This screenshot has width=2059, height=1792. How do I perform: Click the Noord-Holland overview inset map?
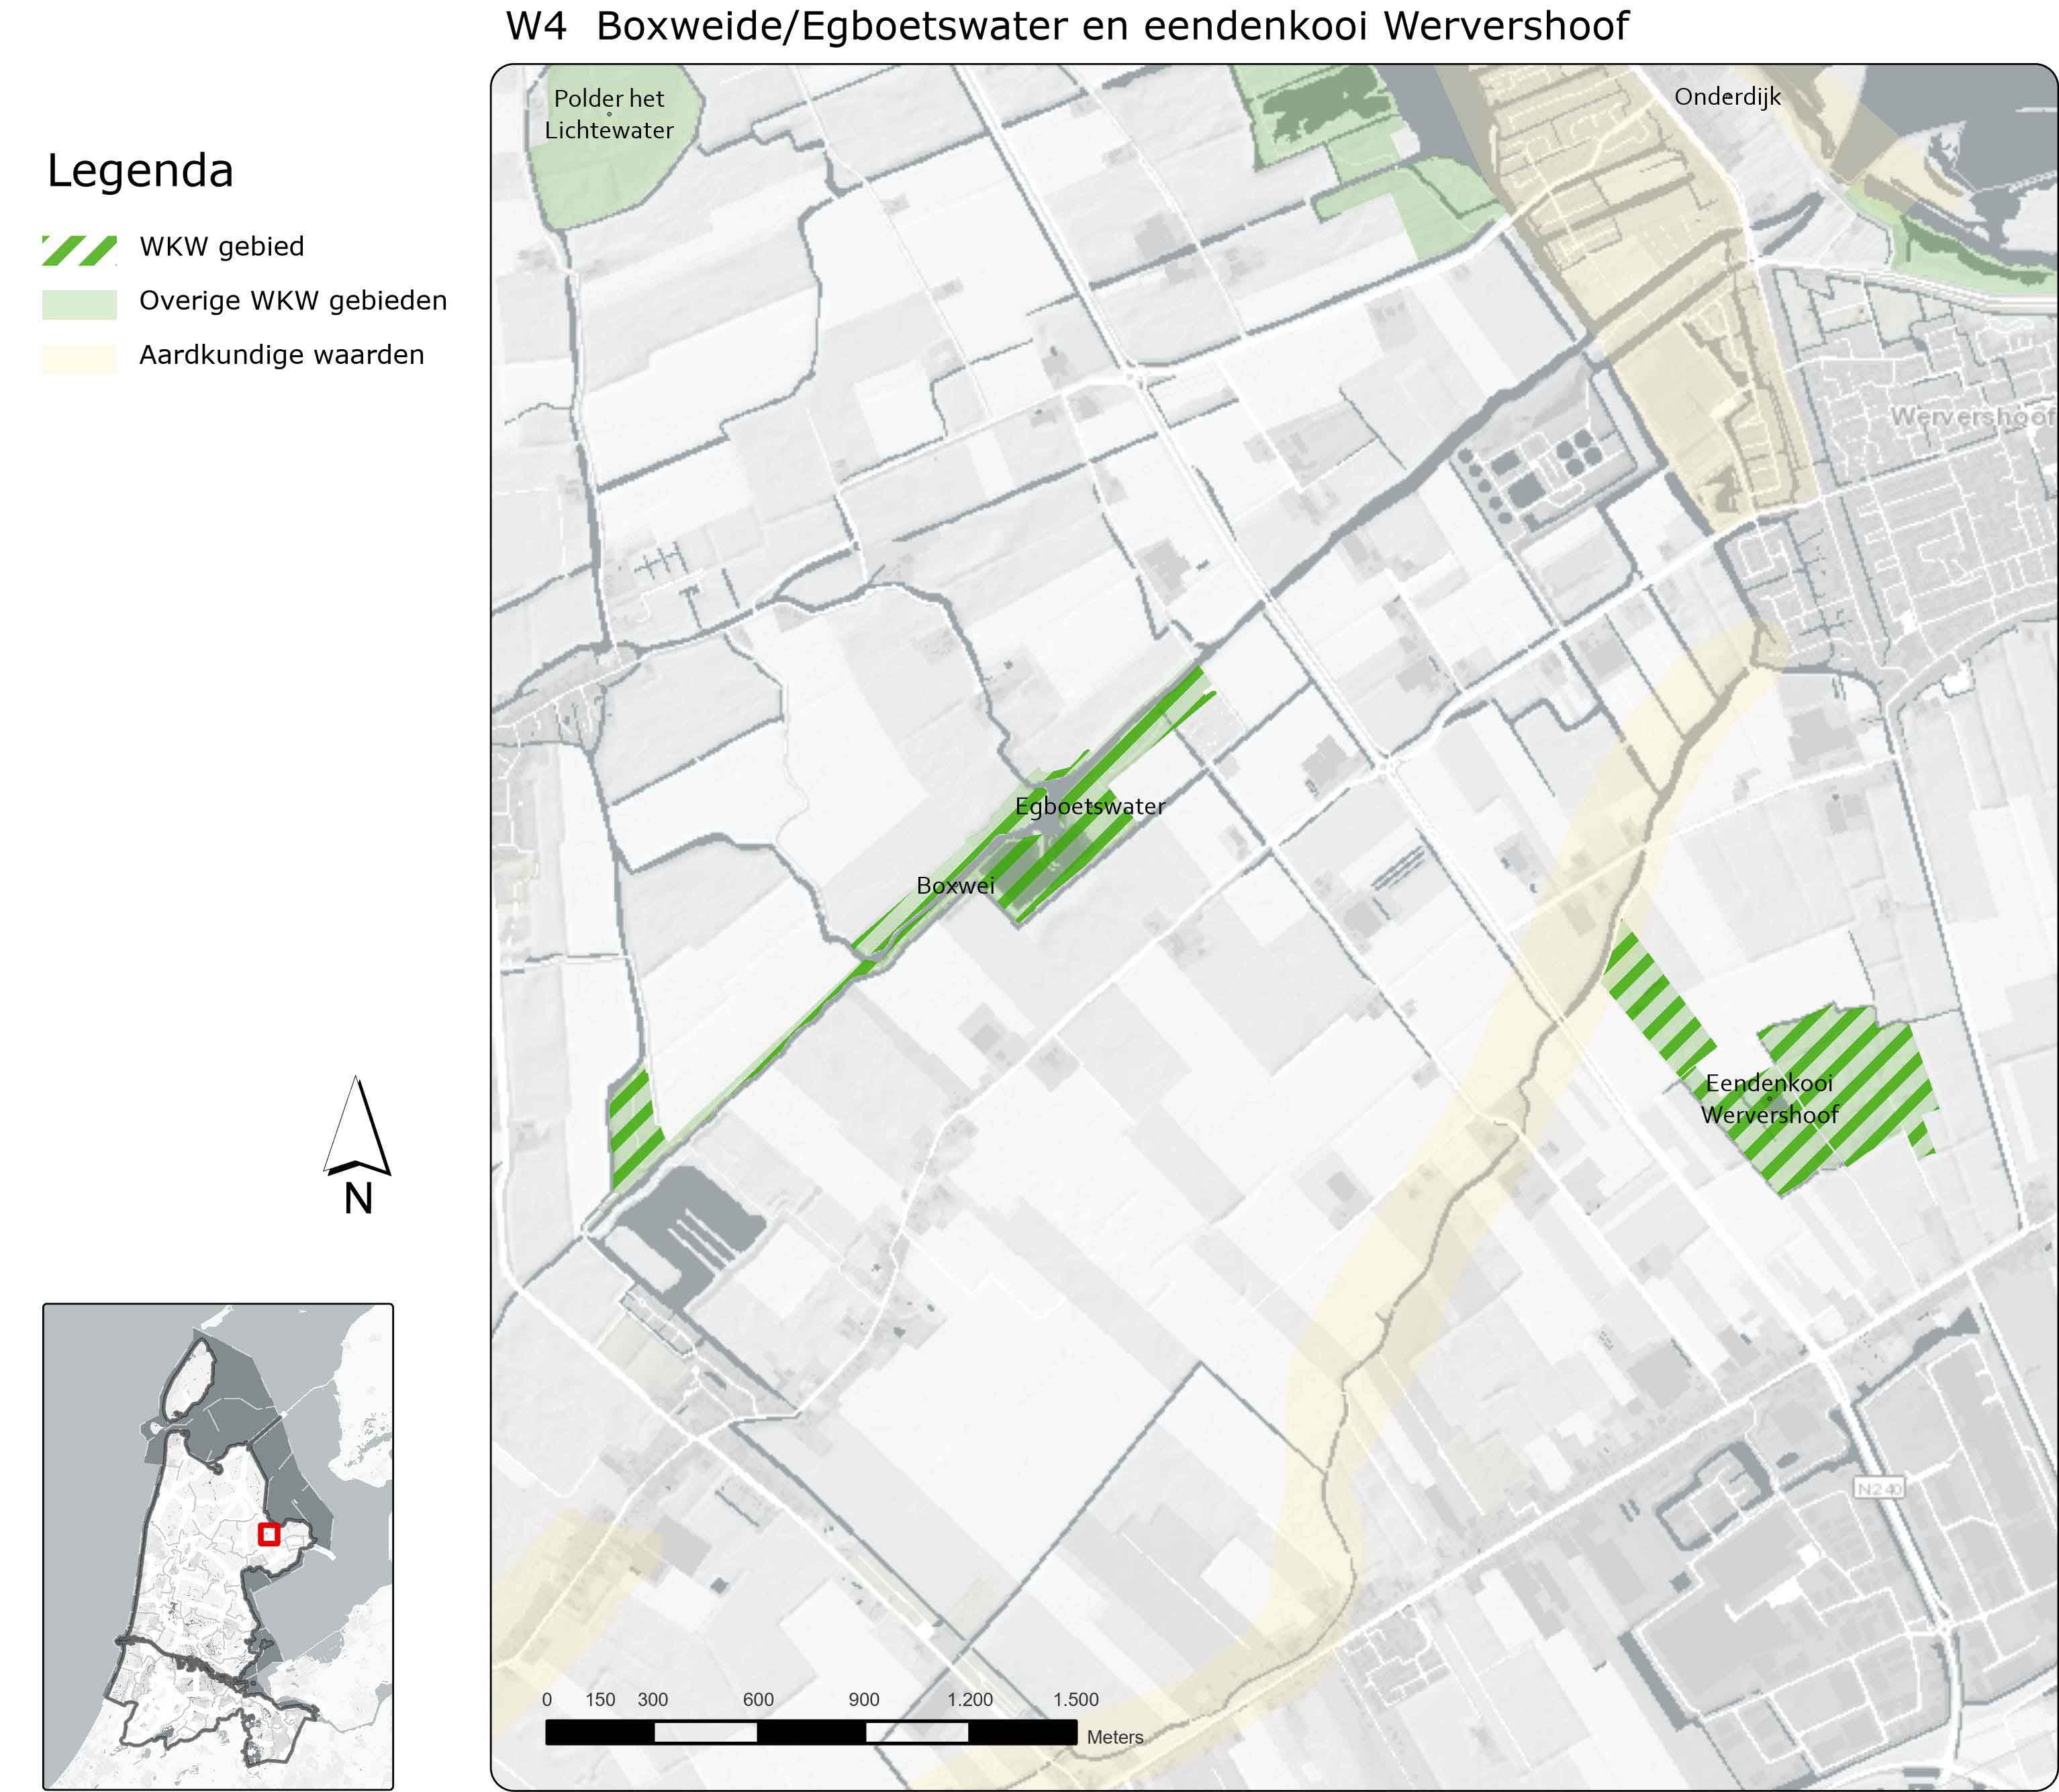click(218, 1546)
